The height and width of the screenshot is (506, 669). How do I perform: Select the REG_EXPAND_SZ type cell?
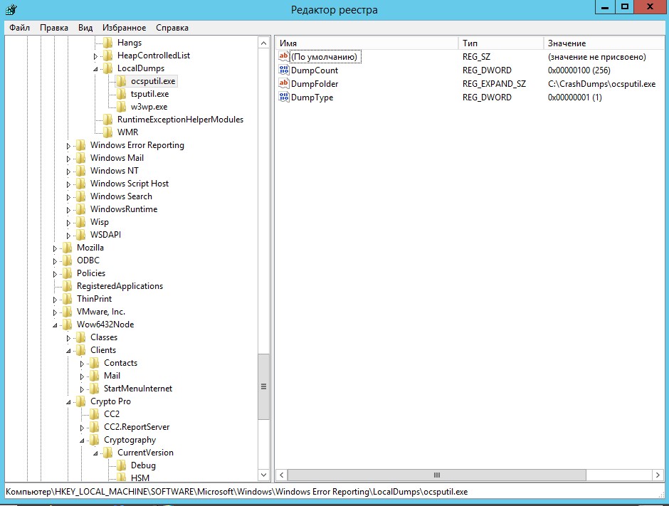pos(494,84)
